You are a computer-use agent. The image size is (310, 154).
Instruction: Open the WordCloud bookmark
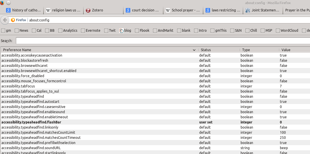pos(287,31)
